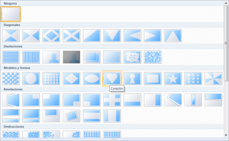Choose the blue mosaic tiles dissolve transition
Image resolution: width=229 pixels, height=141 pixels.
pos(153,57)
